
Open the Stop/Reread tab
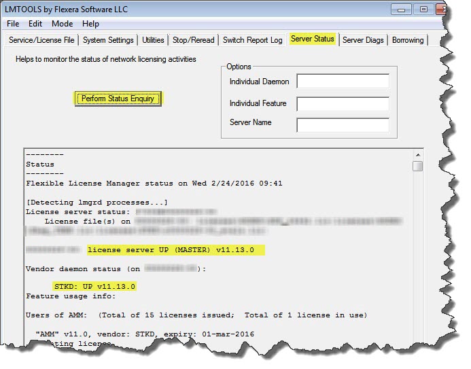(x=194, y=40)
